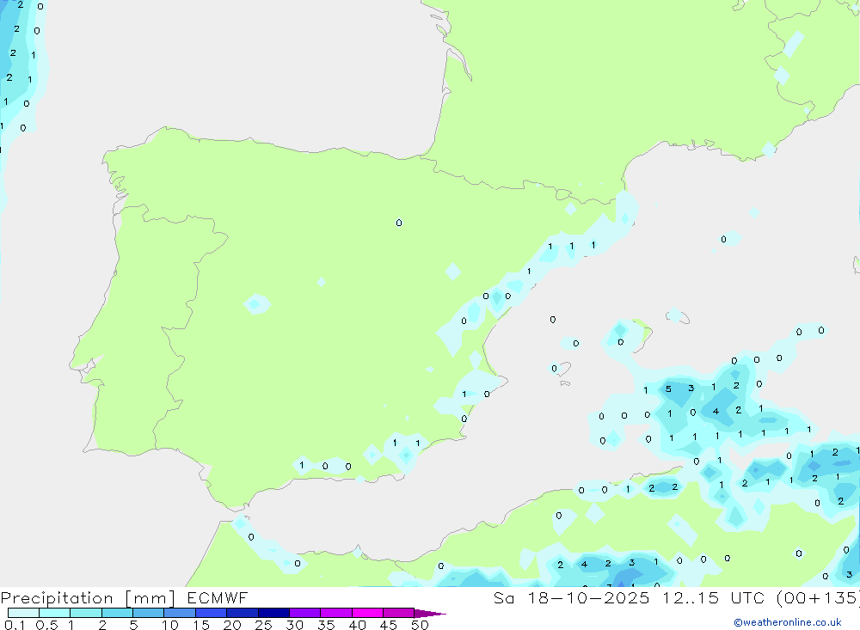860x630 pixels.
Task: Click the '0.1' legend scale label
Action: click(15, 625)
